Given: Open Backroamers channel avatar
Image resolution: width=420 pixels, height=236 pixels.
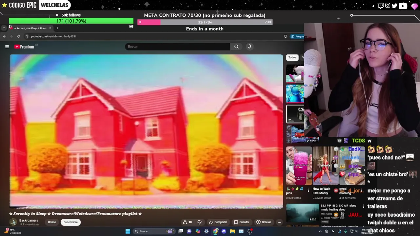Looking at the screenshot, I should click(x=13, y=222).
